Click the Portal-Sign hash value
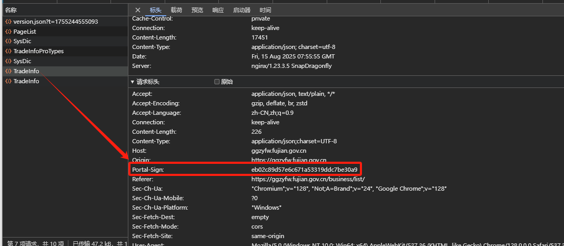The height and width of the screenshot is (246, 564). [x=304, y=169]
